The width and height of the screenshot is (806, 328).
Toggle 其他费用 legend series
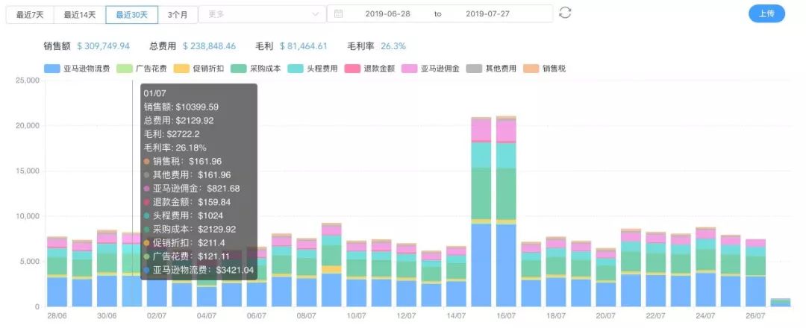tap(491, 69)
